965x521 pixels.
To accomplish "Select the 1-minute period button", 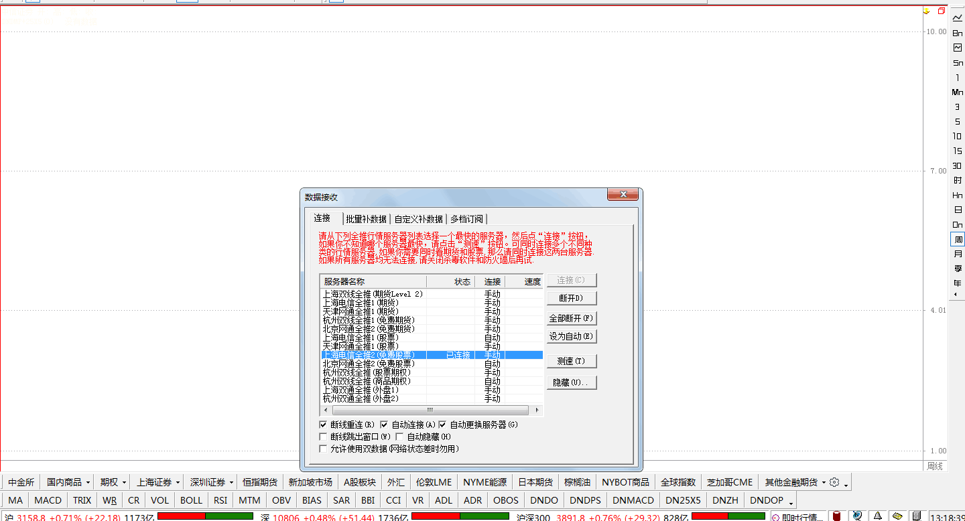I will click(958, 77).
